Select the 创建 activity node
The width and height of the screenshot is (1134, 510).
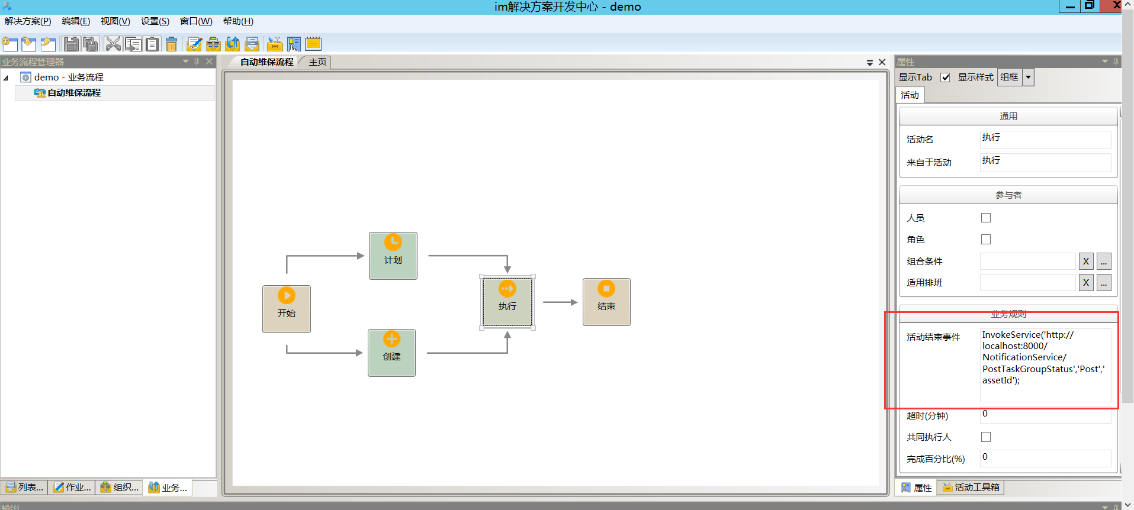tap(391, 353)
